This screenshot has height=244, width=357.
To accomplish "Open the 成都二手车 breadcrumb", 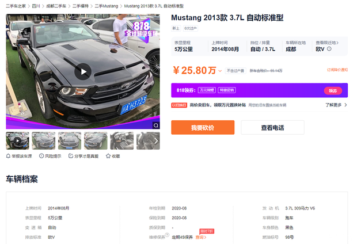I will [x=56, y=6].
